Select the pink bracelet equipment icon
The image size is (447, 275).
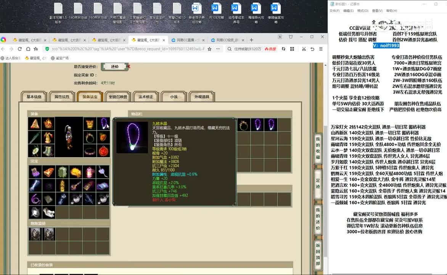90,151
